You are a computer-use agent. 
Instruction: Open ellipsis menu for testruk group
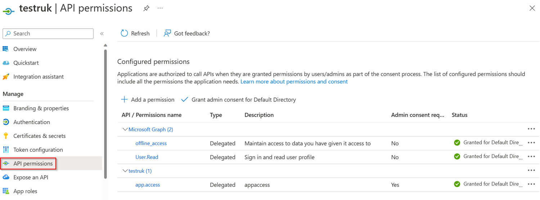531,170
